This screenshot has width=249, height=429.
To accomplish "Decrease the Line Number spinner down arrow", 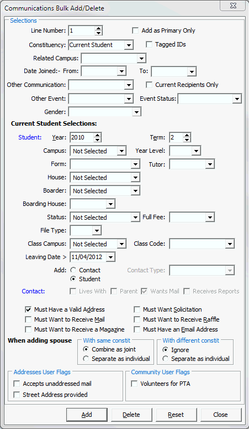I will [x=98, y=33].
